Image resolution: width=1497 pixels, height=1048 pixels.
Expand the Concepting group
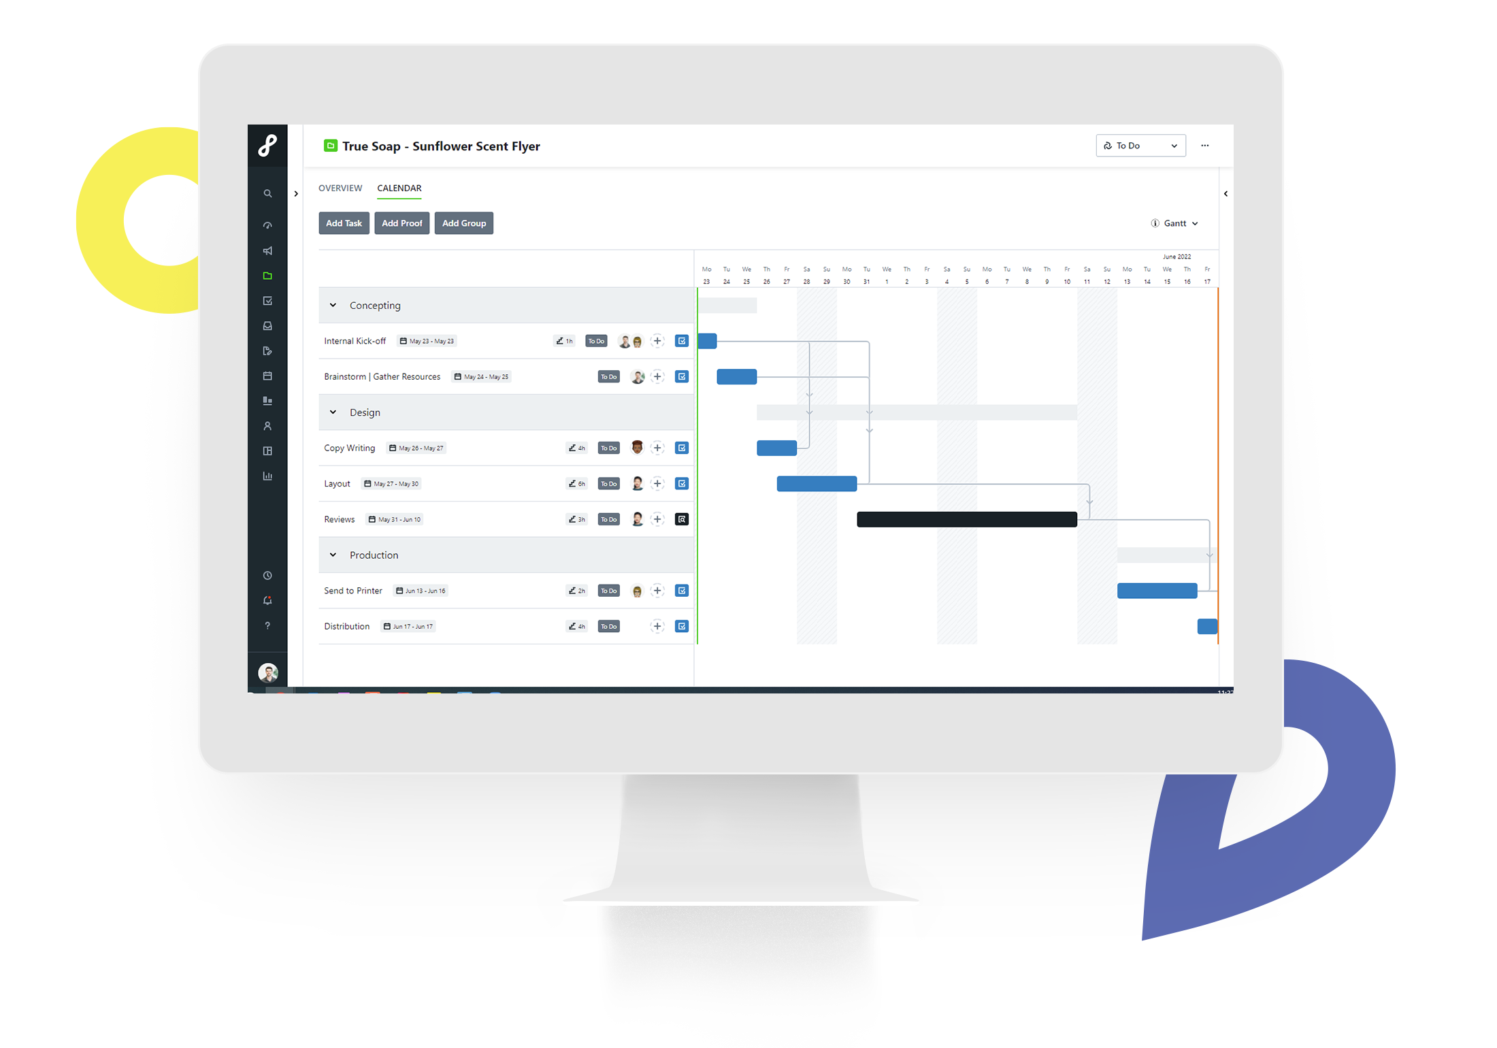pyautogui.click(x=332, y=305)
